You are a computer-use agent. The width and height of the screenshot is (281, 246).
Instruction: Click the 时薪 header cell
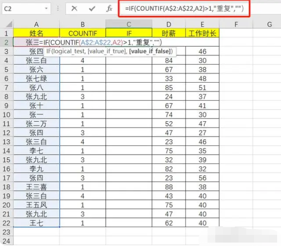pyautogui.click(x=169, y=33)
